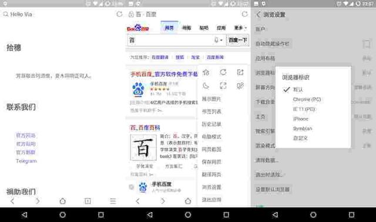
Task: Tap the paw icon beside bottom 手机百度 banner
Action: tap(143, 187)
